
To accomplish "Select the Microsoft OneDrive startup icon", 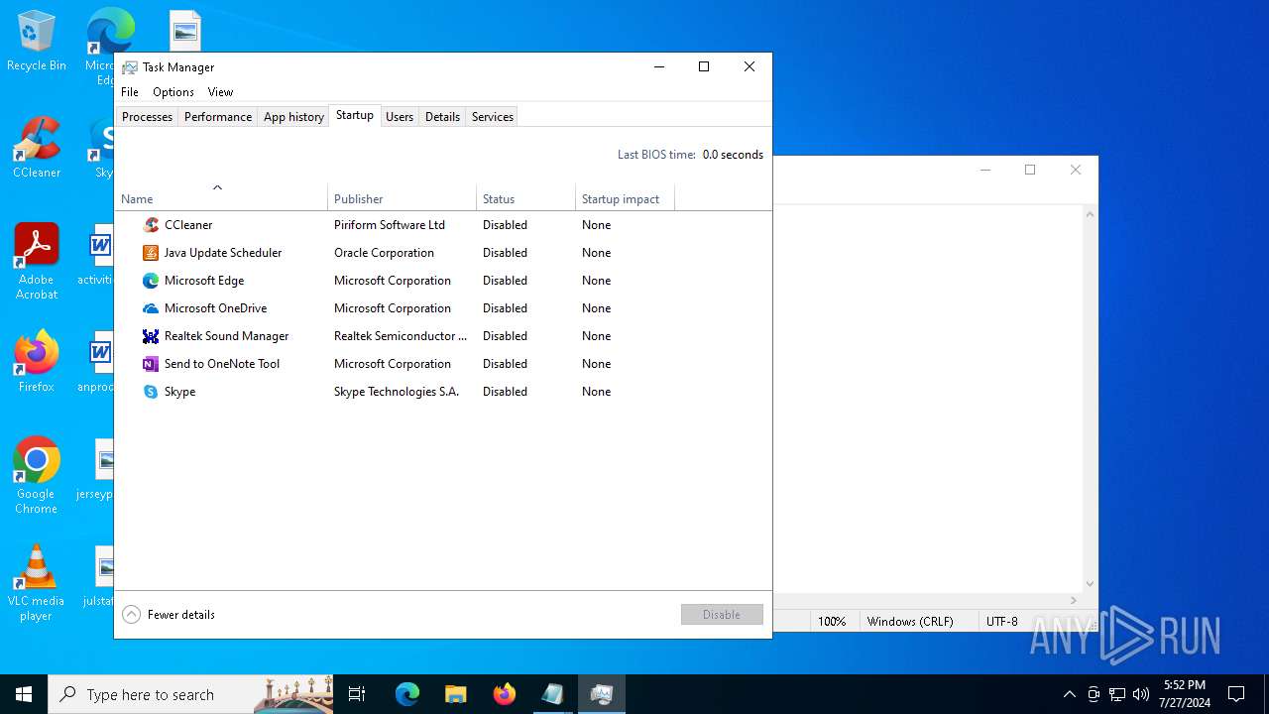I will (151, 308).
